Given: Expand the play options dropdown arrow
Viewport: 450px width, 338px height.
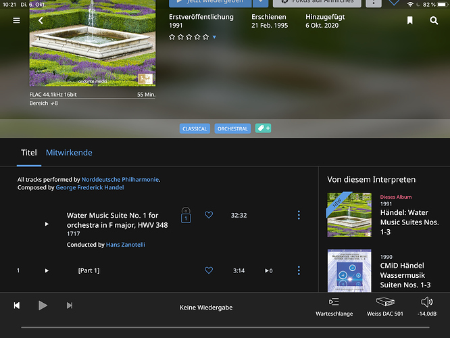Looking at the screenshot, I should tap(261, 3).
